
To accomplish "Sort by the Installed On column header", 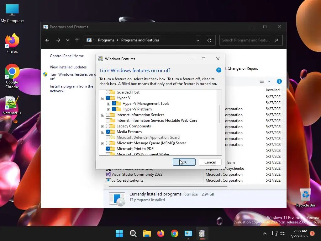I will [x=273, y=90].
